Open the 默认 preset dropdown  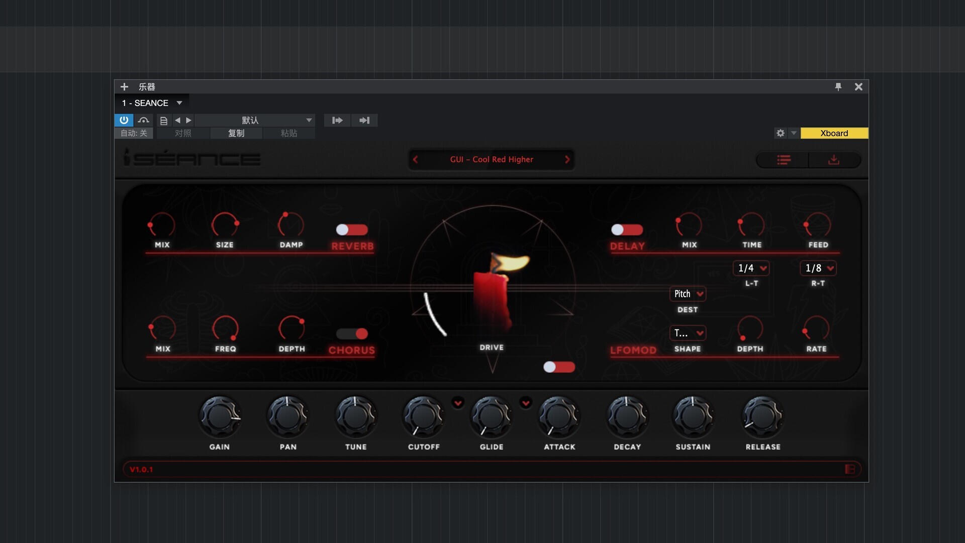pos(309,120)
